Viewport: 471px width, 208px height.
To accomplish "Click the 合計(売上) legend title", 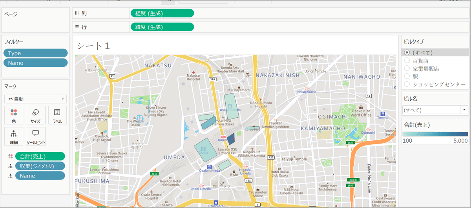I will (417, 124).
